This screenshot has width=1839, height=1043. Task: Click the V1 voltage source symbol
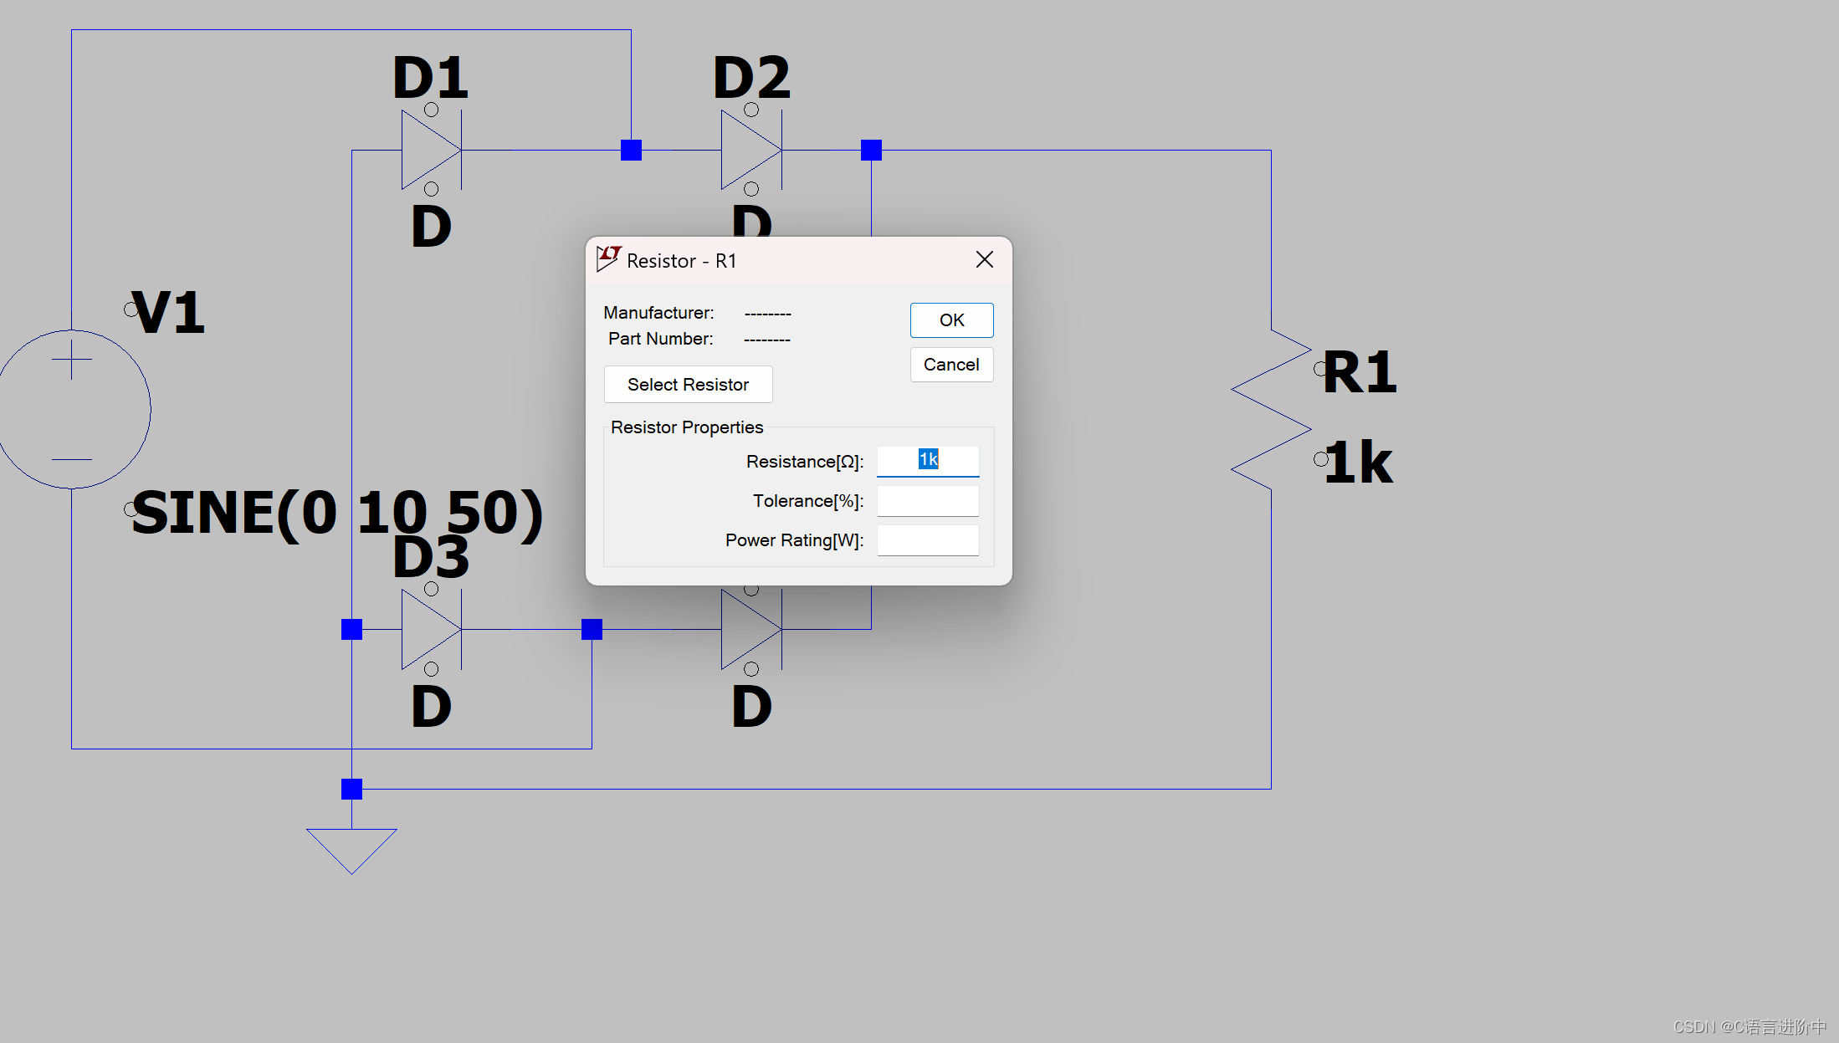click(73, 409)
